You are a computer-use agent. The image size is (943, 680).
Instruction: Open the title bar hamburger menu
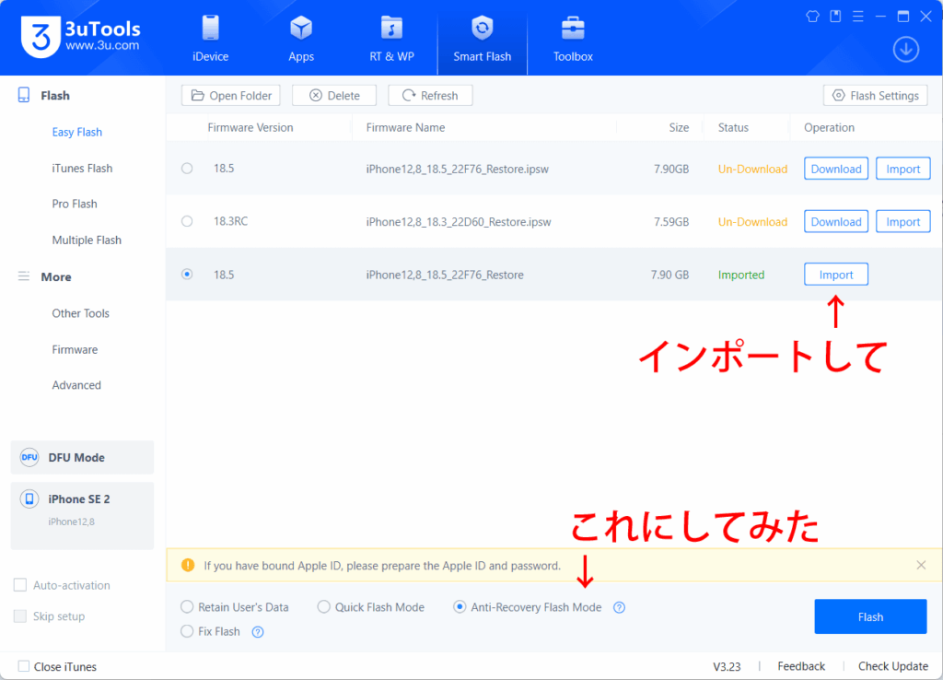coord(858,17)
